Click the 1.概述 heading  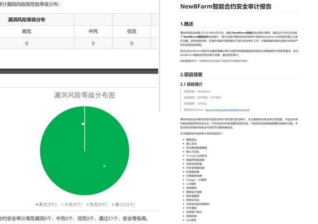[187, 24]
